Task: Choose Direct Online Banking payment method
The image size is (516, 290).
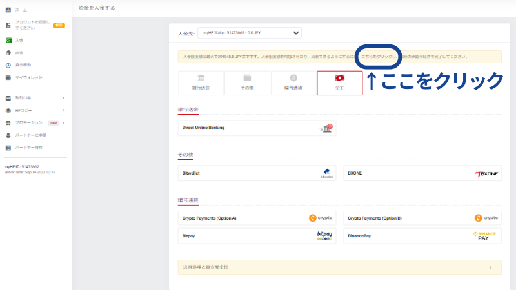Action: [x=257, y=128]
